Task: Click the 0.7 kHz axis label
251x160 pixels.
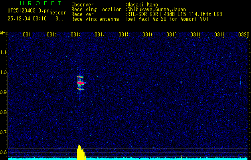Action: click(x=4, y=132)
